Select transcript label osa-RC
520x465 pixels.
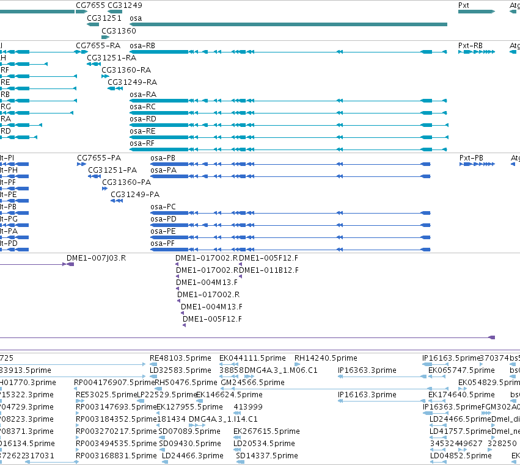(x=142, y=107)
